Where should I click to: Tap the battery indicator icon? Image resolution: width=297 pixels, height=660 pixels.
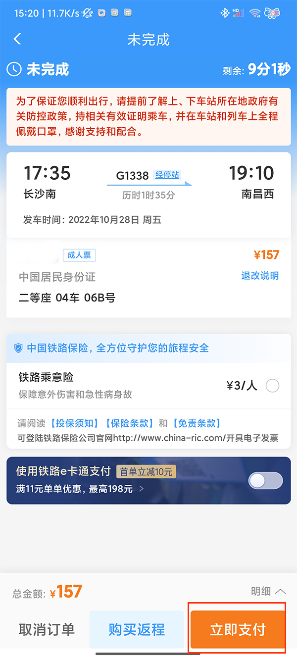(273, 13)
